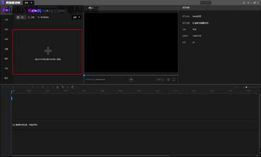This screenshot has width=261, height=157.
Task: Select the purple highlighted media tab
Action: click(x=7, y=10)
